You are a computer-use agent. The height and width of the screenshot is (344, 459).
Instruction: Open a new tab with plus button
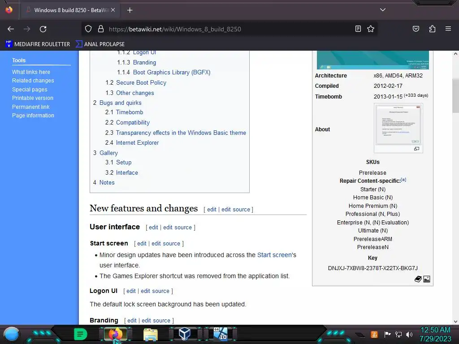(130, 10)
